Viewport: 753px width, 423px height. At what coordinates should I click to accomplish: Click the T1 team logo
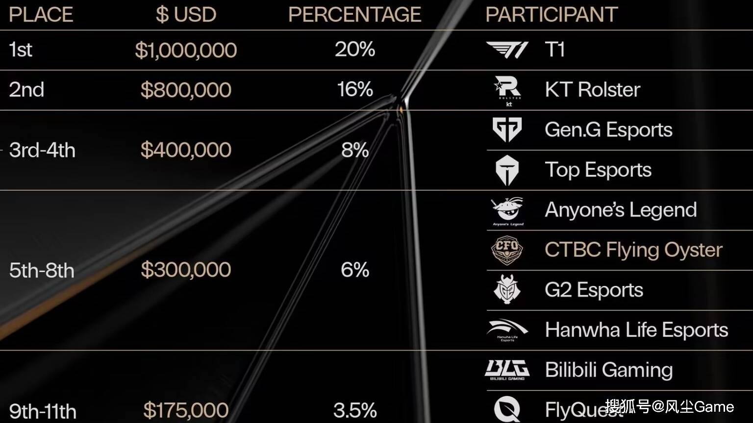pos(507,49)
